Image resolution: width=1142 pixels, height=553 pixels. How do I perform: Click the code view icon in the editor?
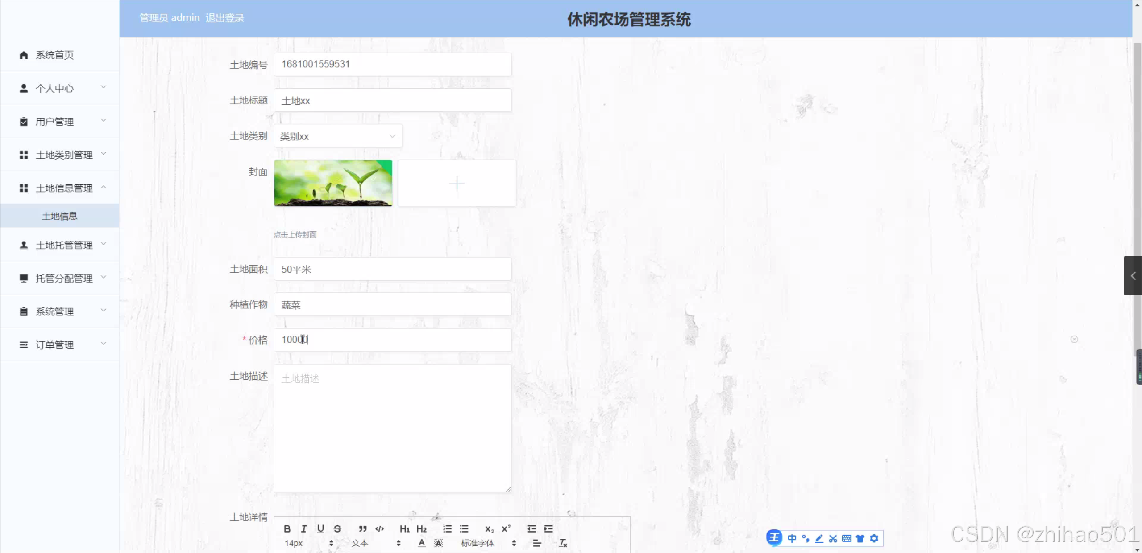379,529
